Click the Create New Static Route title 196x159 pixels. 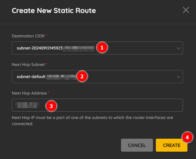pyautogui.click(x=54, y=11)
